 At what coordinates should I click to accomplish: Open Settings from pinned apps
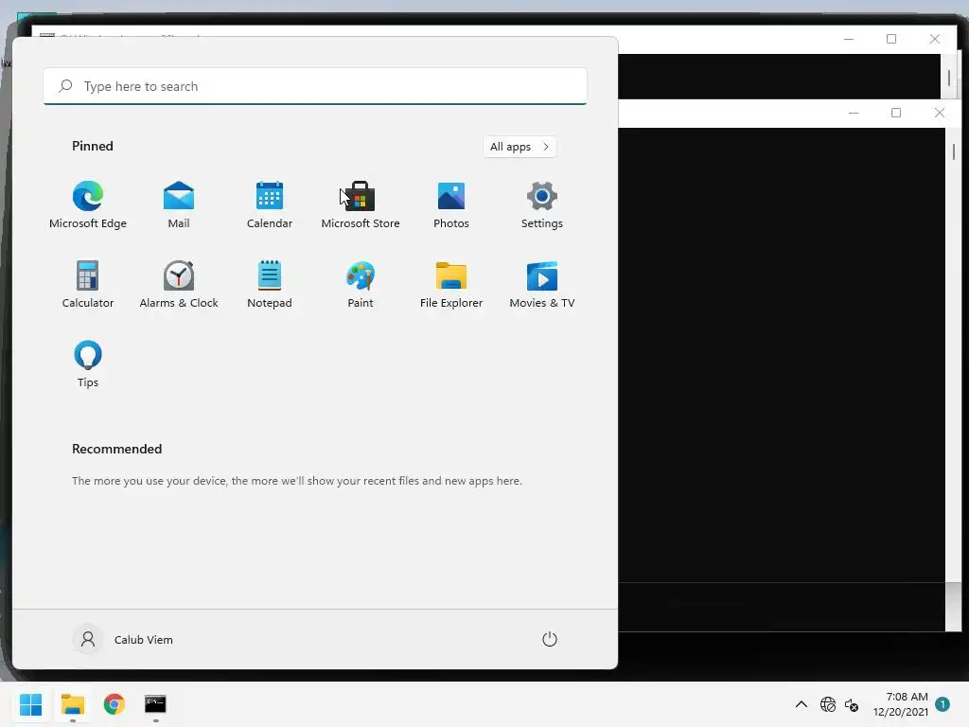[542, 205]
